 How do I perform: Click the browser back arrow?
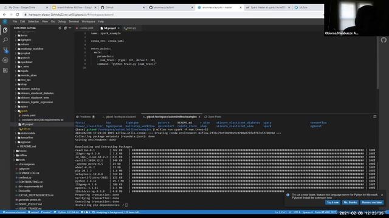click(4, 15)
